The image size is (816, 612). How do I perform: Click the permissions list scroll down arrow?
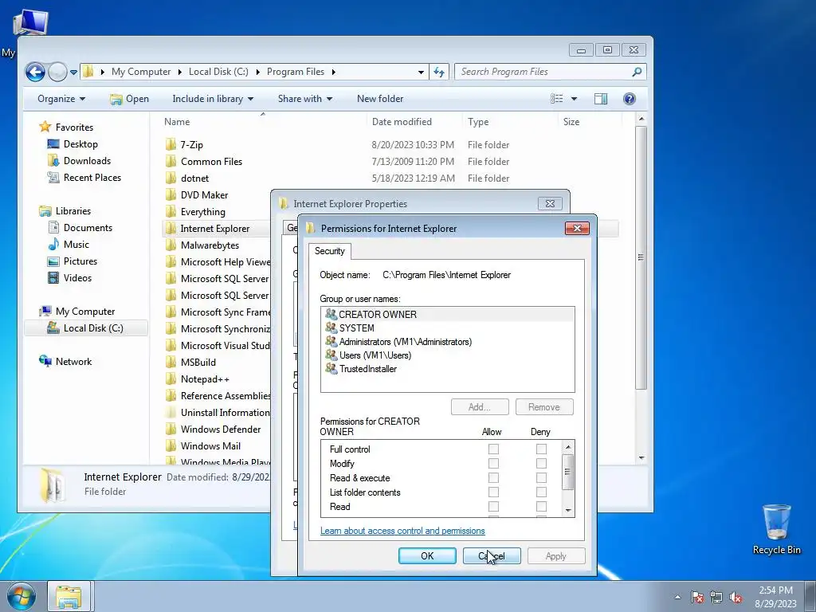click(x=568, y=511)
